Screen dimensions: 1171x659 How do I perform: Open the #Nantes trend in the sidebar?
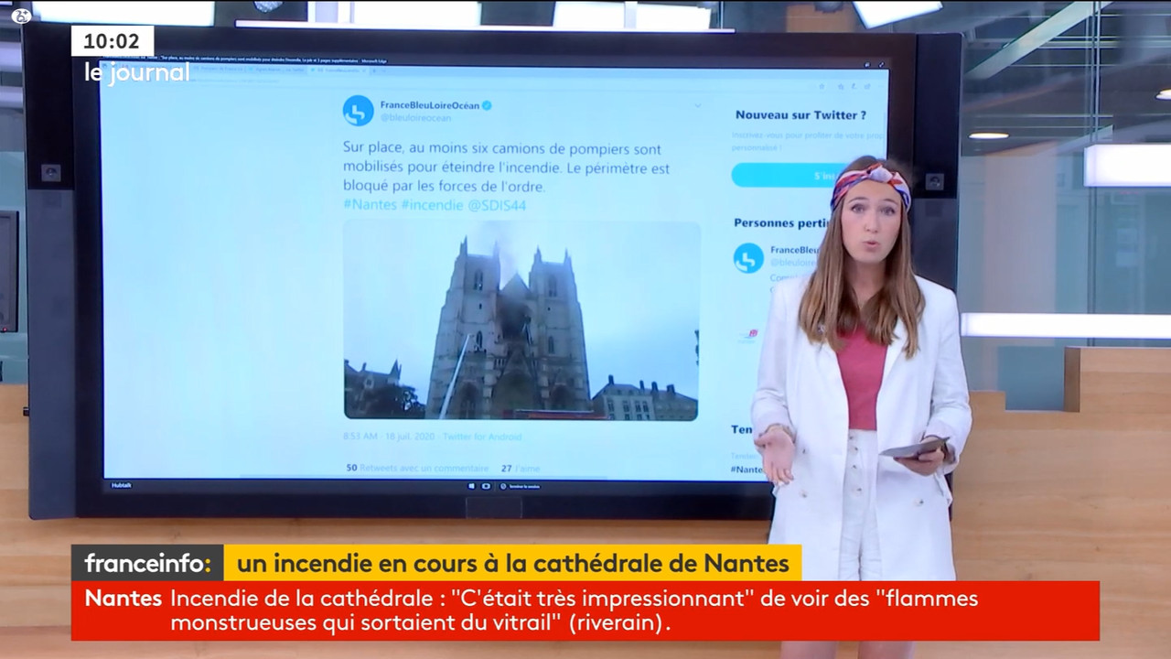(x=747, y=469)
